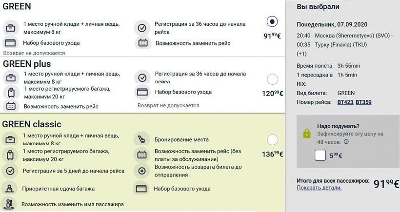The height and width of the screenshot is (212, 400).
Task: Open flight number BT359 link
Action: [x=364, y=102]
